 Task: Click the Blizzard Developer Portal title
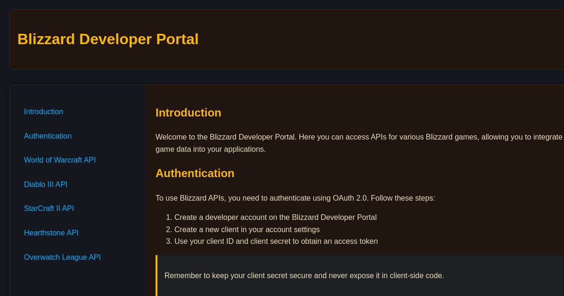[108, 39]
